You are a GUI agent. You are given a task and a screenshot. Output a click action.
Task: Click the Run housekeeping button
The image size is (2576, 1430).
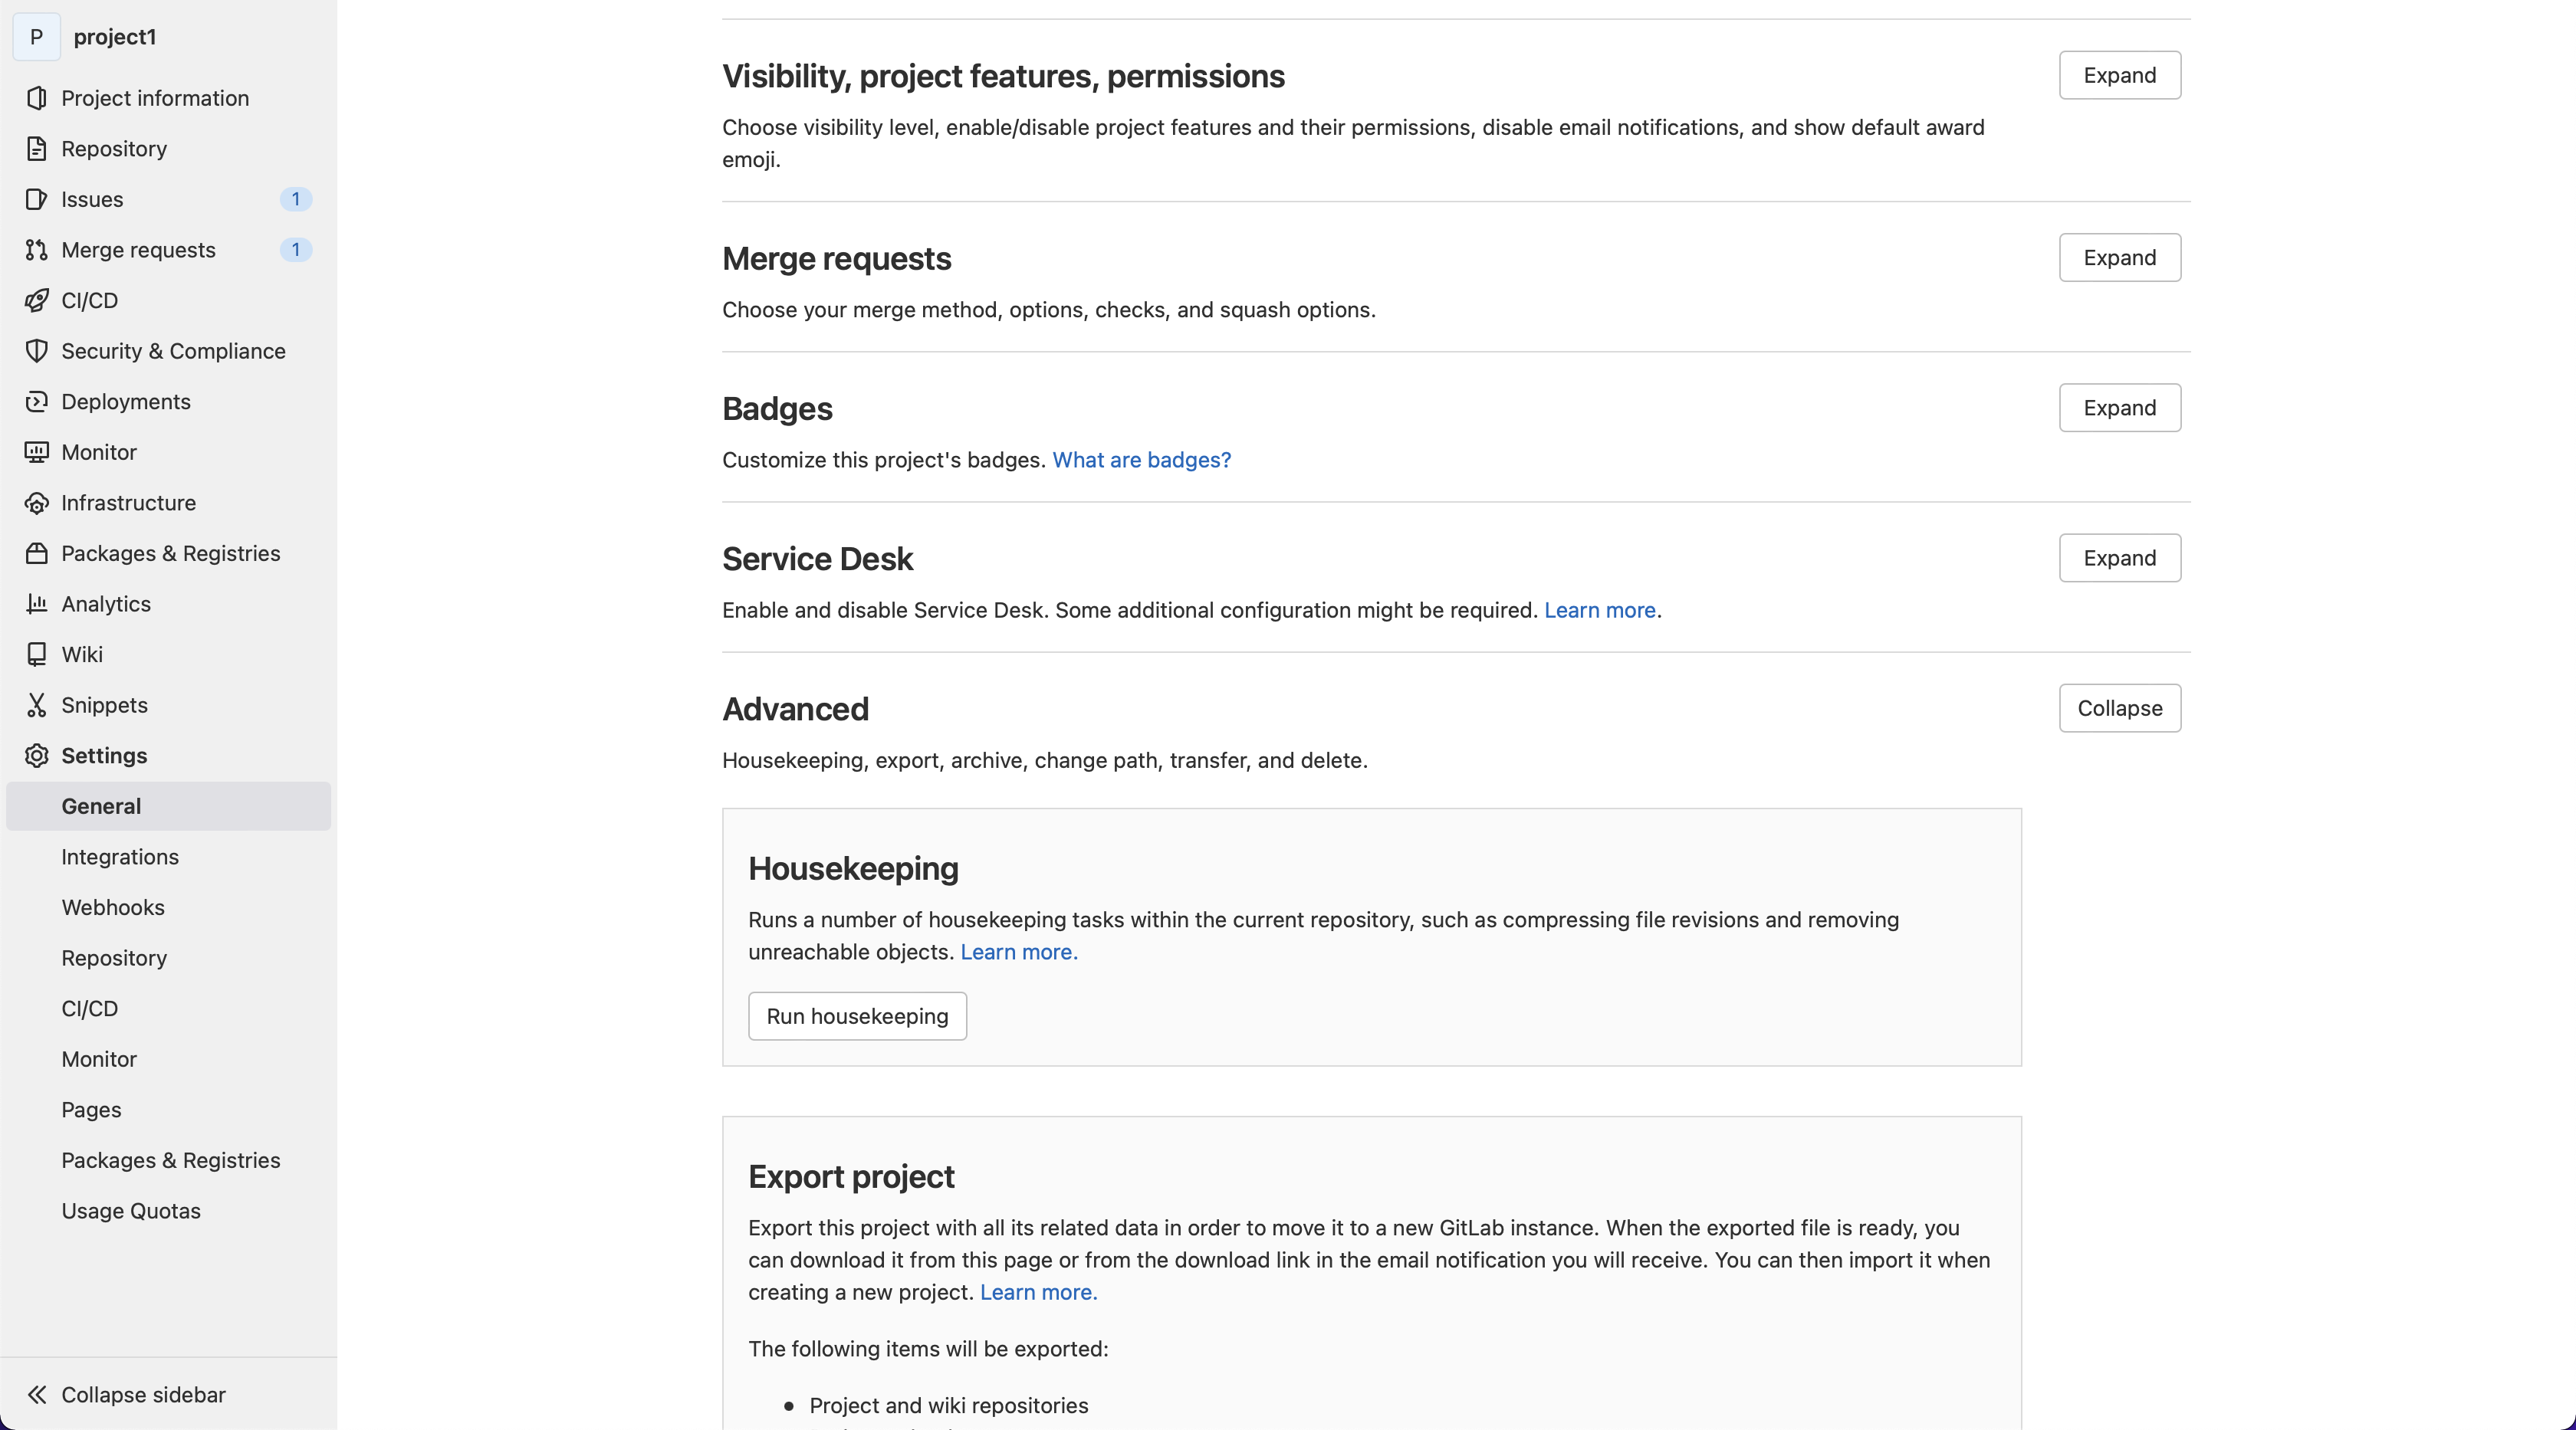point(857,1015)
